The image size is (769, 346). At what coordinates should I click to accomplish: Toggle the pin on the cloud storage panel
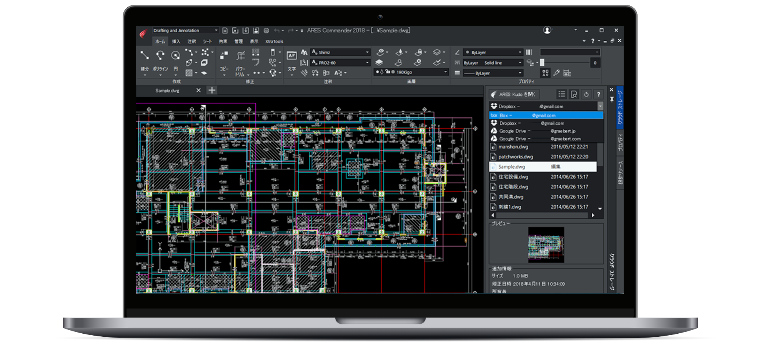[x=612, y=99]
